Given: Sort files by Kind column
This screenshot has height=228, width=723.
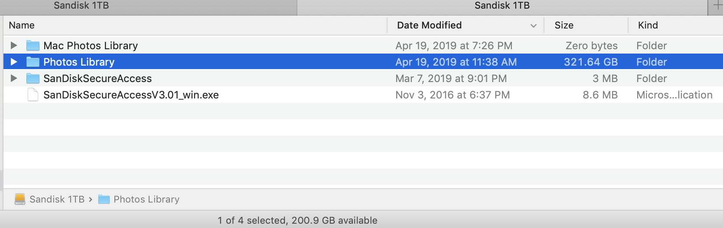Looking at the screenshot, I should (648, 25).
